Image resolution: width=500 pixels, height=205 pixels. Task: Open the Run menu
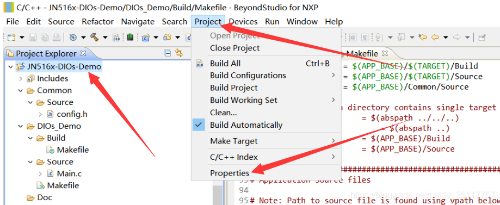pyautogui.click(x=272, y=22)
